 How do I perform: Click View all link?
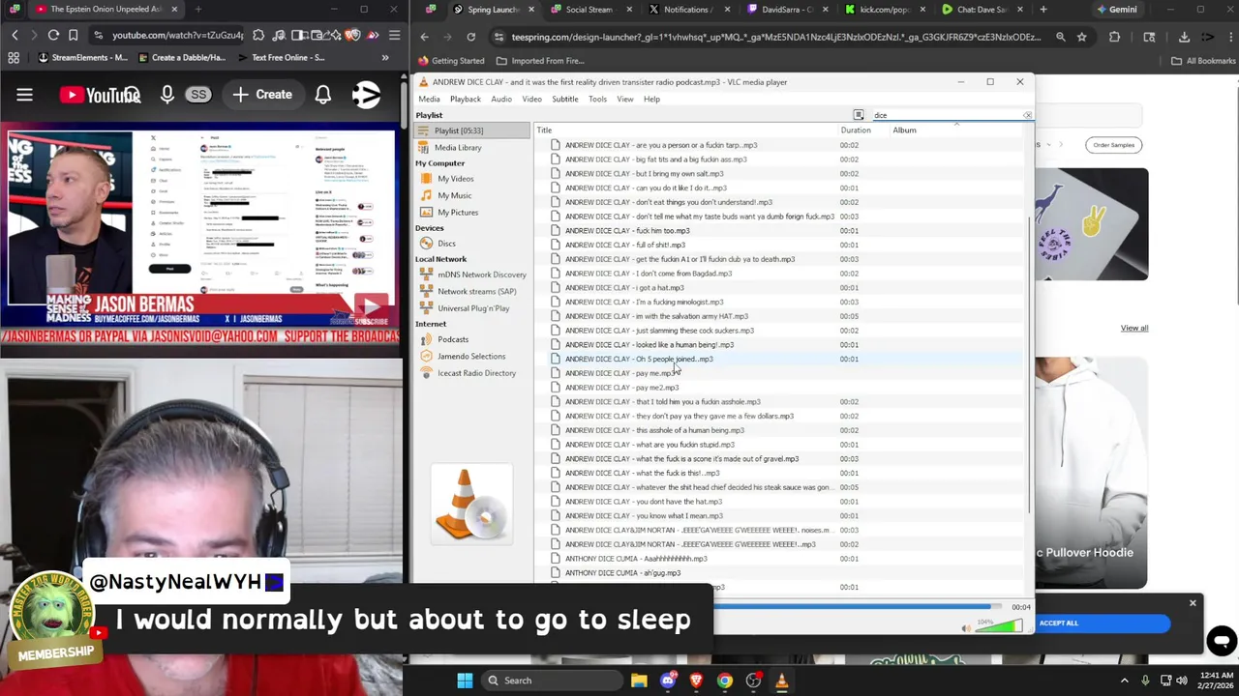tap(1133, 329)
